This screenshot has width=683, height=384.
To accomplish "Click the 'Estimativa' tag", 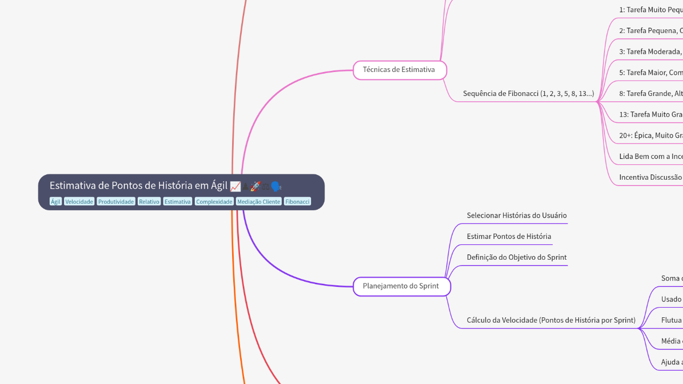I will click(x=178, y=202).
